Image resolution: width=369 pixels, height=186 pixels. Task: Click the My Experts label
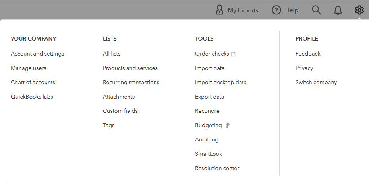pos(243,10)
